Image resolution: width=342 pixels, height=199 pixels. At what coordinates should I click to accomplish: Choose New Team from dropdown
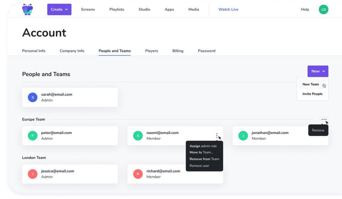(x=312, y=84)
